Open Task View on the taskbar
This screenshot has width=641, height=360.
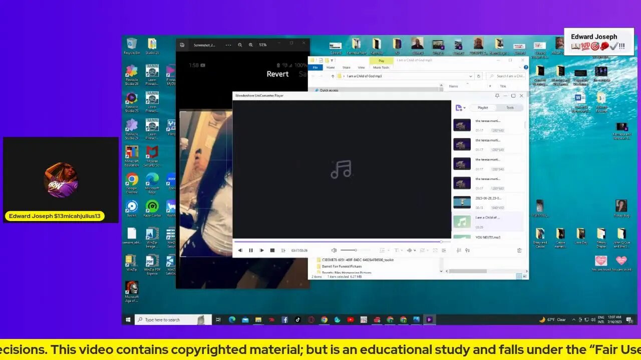[x=218, y=319]
